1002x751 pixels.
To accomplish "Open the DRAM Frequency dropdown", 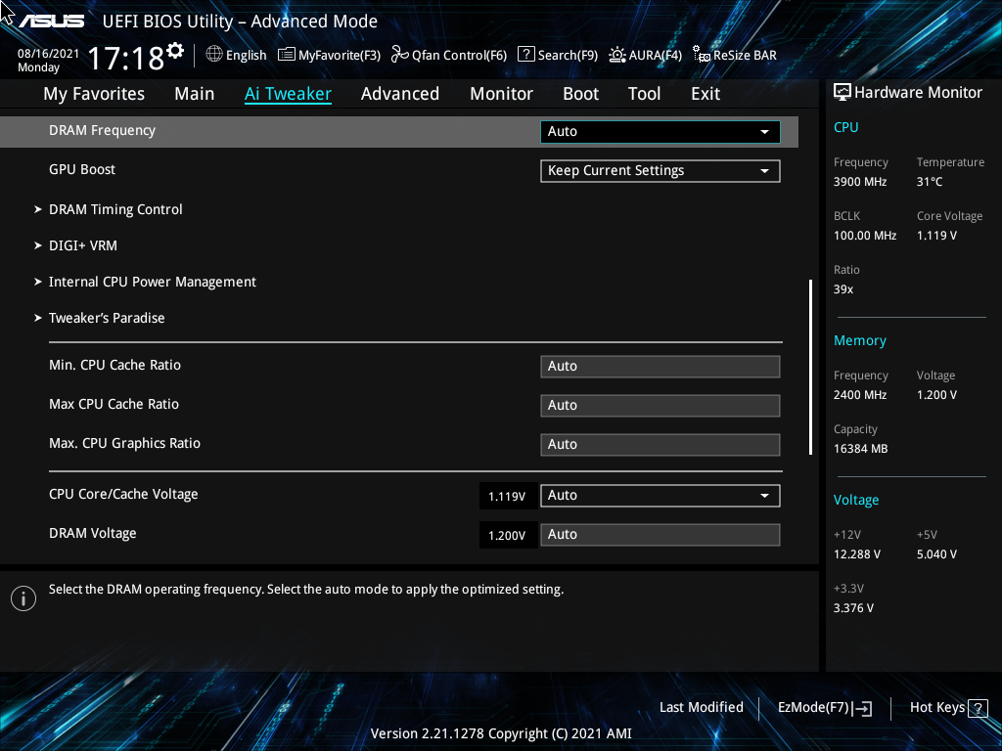I will 660,132.
